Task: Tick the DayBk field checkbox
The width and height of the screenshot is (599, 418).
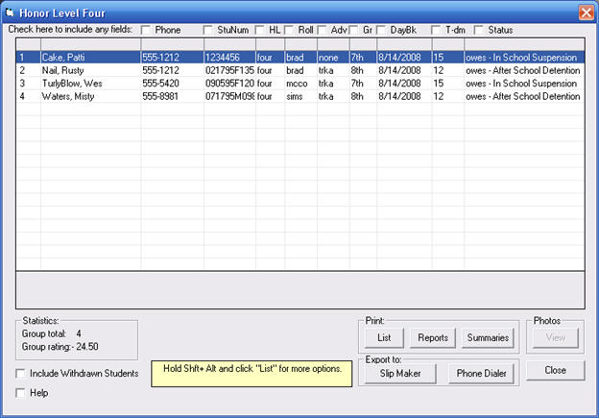Action: [x=381, y=30]
